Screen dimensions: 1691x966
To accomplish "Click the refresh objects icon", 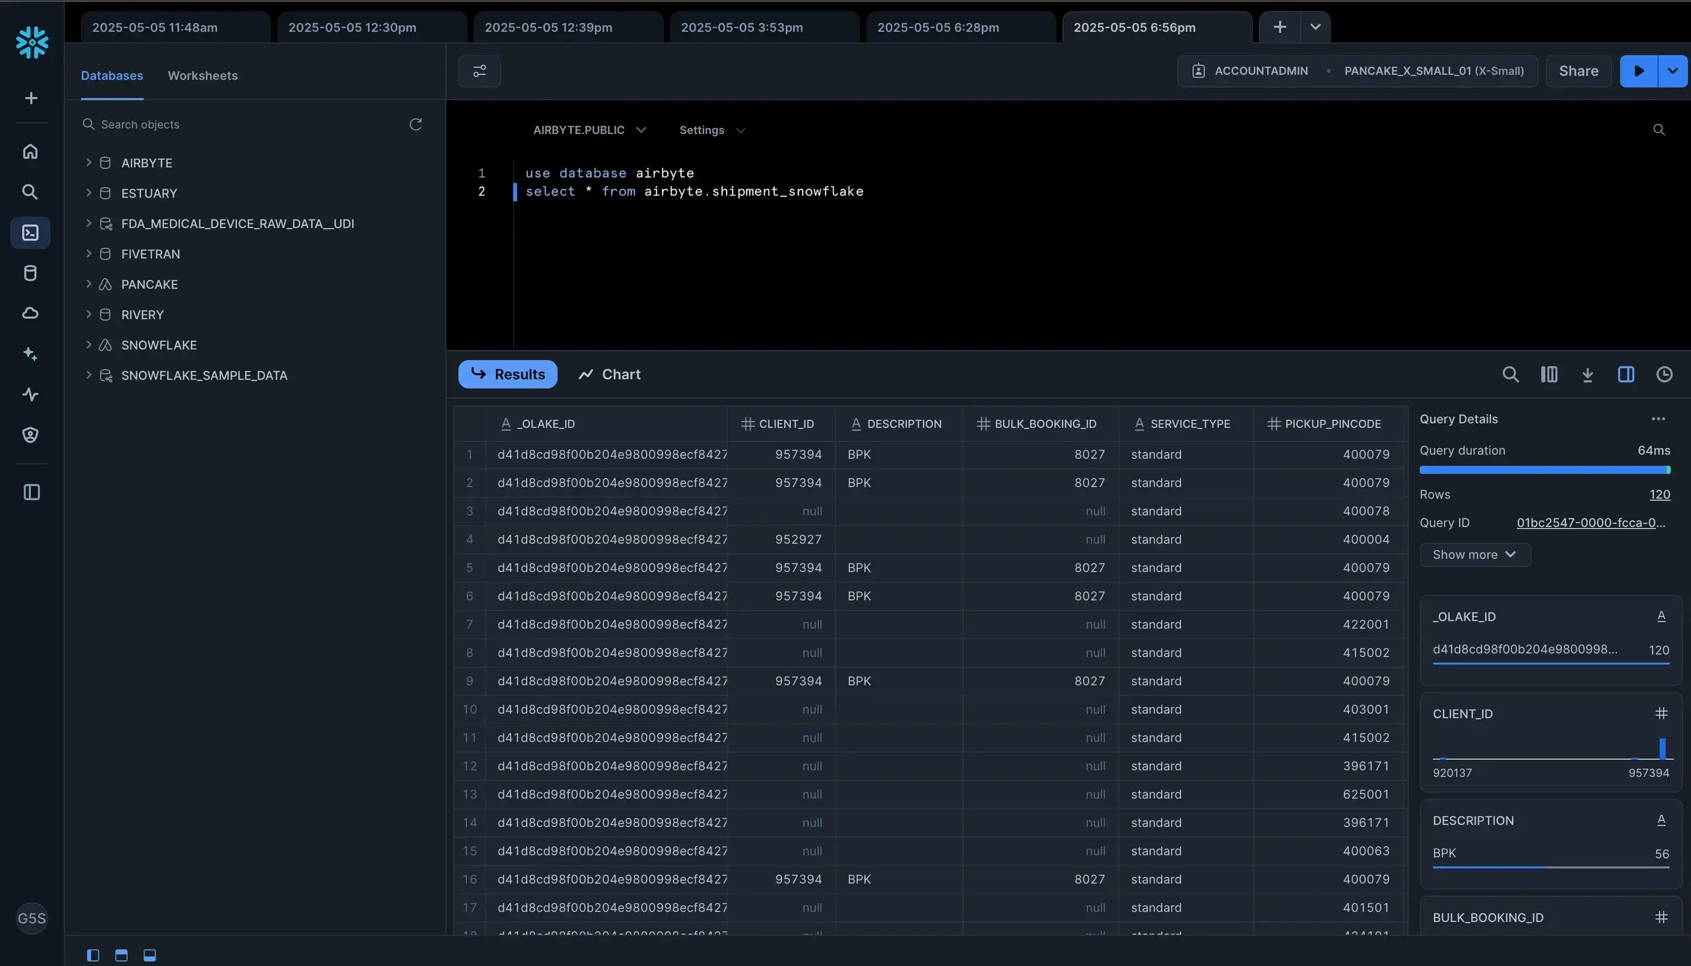I will point(415,125).
